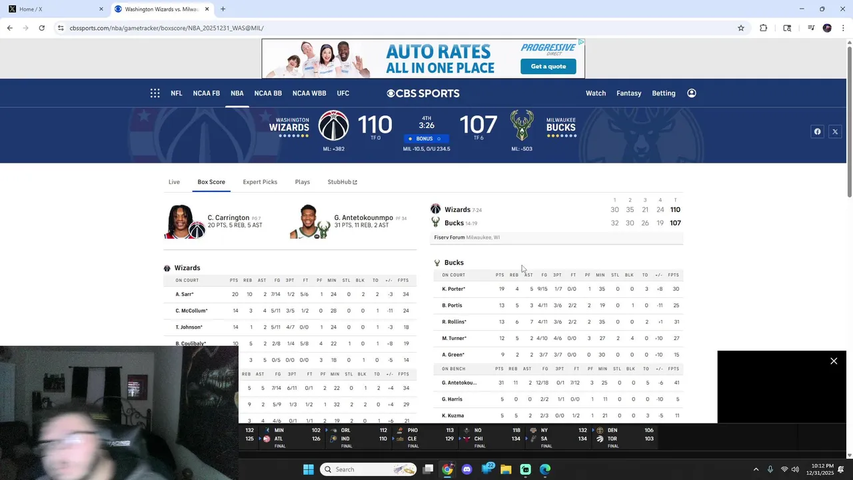Open the UFC section

pos(343,93)
